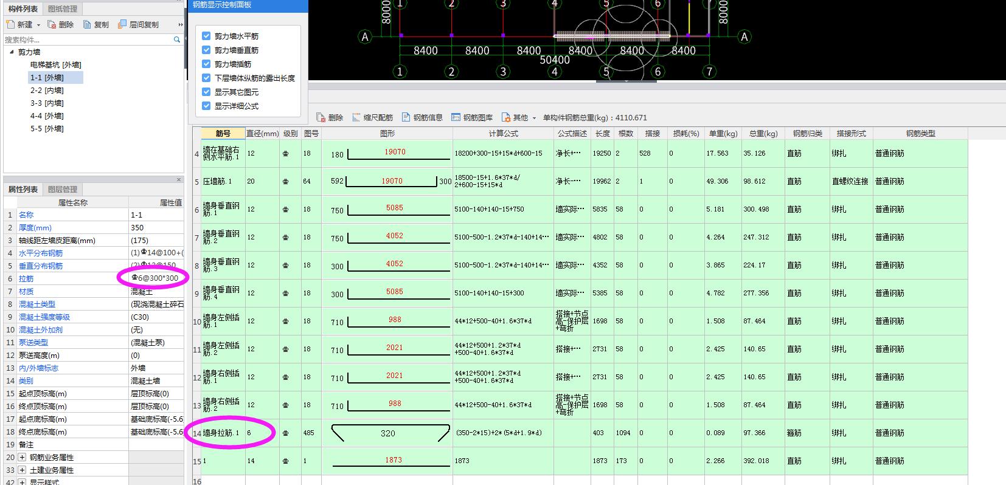Switch to the 属性列表 tab
The width and height of the screenshot is (1006, 485).
pos(23,190)
